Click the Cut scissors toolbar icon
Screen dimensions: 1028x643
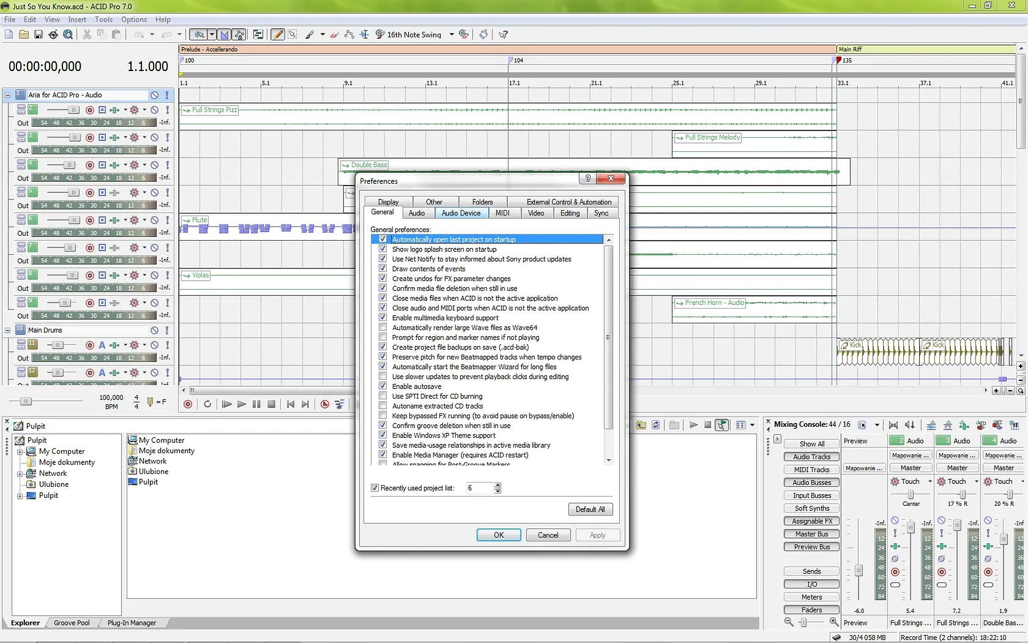(x=87, y=35)
